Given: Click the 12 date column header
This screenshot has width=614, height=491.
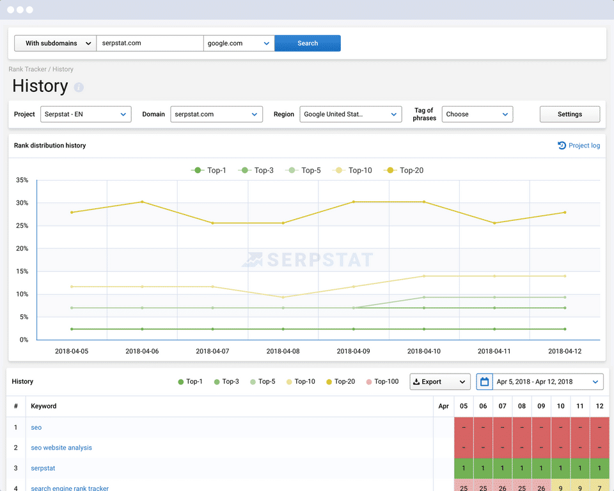Looking at the screenshot, I should pyautogui.click(x=599, y=406).
